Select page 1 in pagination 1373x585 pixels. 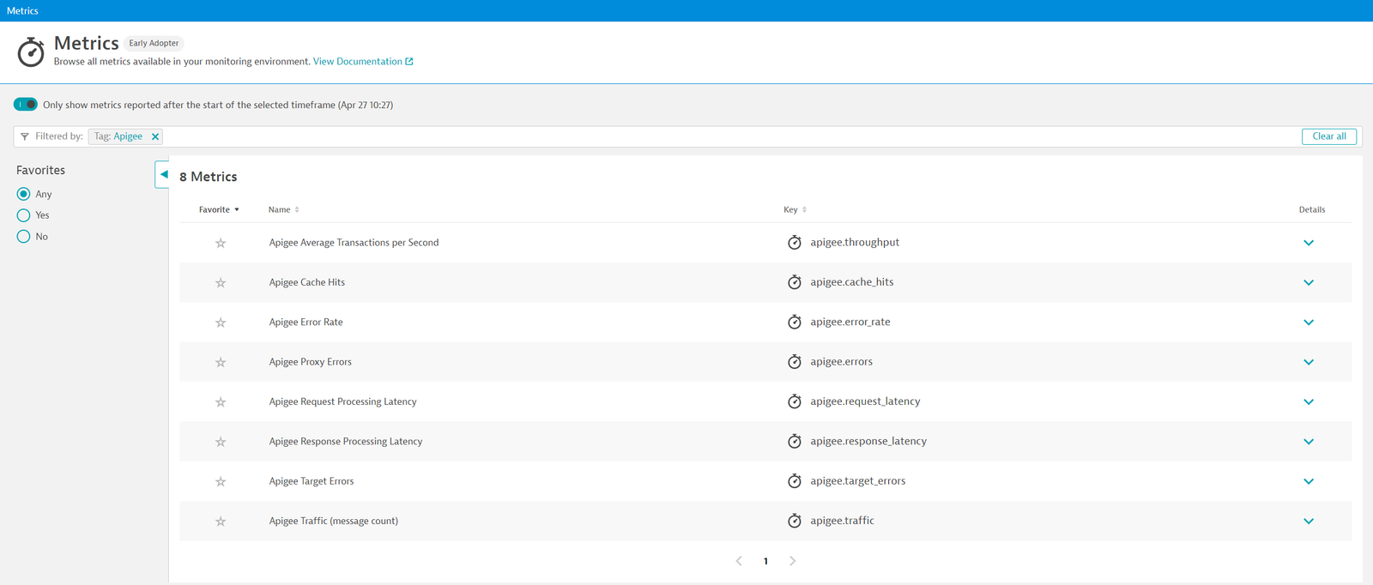[x=765, y=561]
